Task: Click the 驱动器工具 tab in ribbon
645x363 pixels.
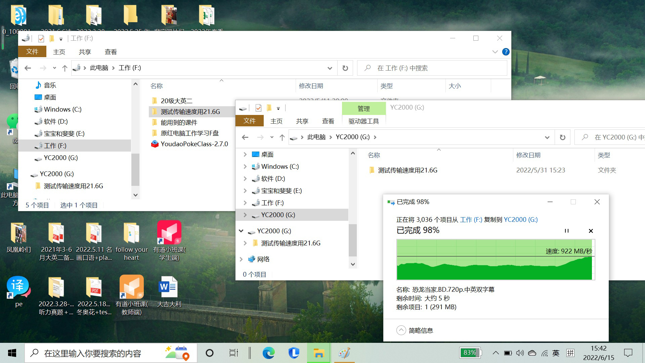Action: tap(364, 121)
